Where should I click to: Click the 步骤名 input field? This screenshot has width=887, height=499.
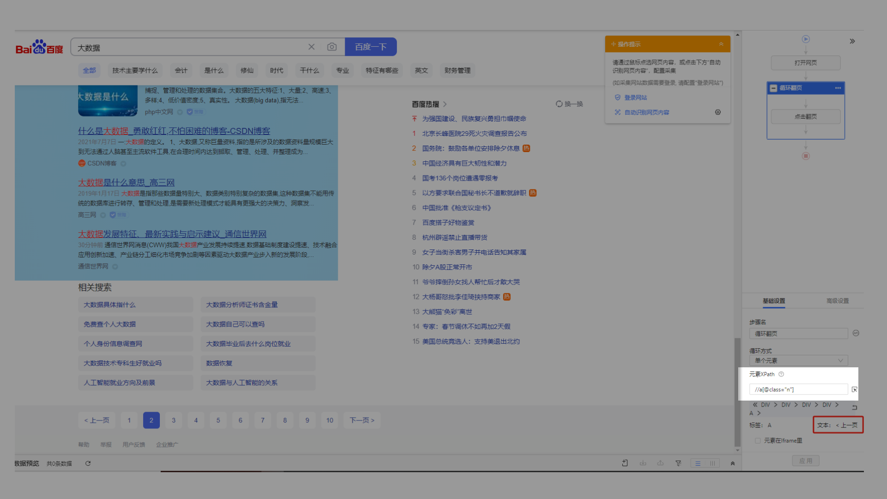tap(798, 334)
